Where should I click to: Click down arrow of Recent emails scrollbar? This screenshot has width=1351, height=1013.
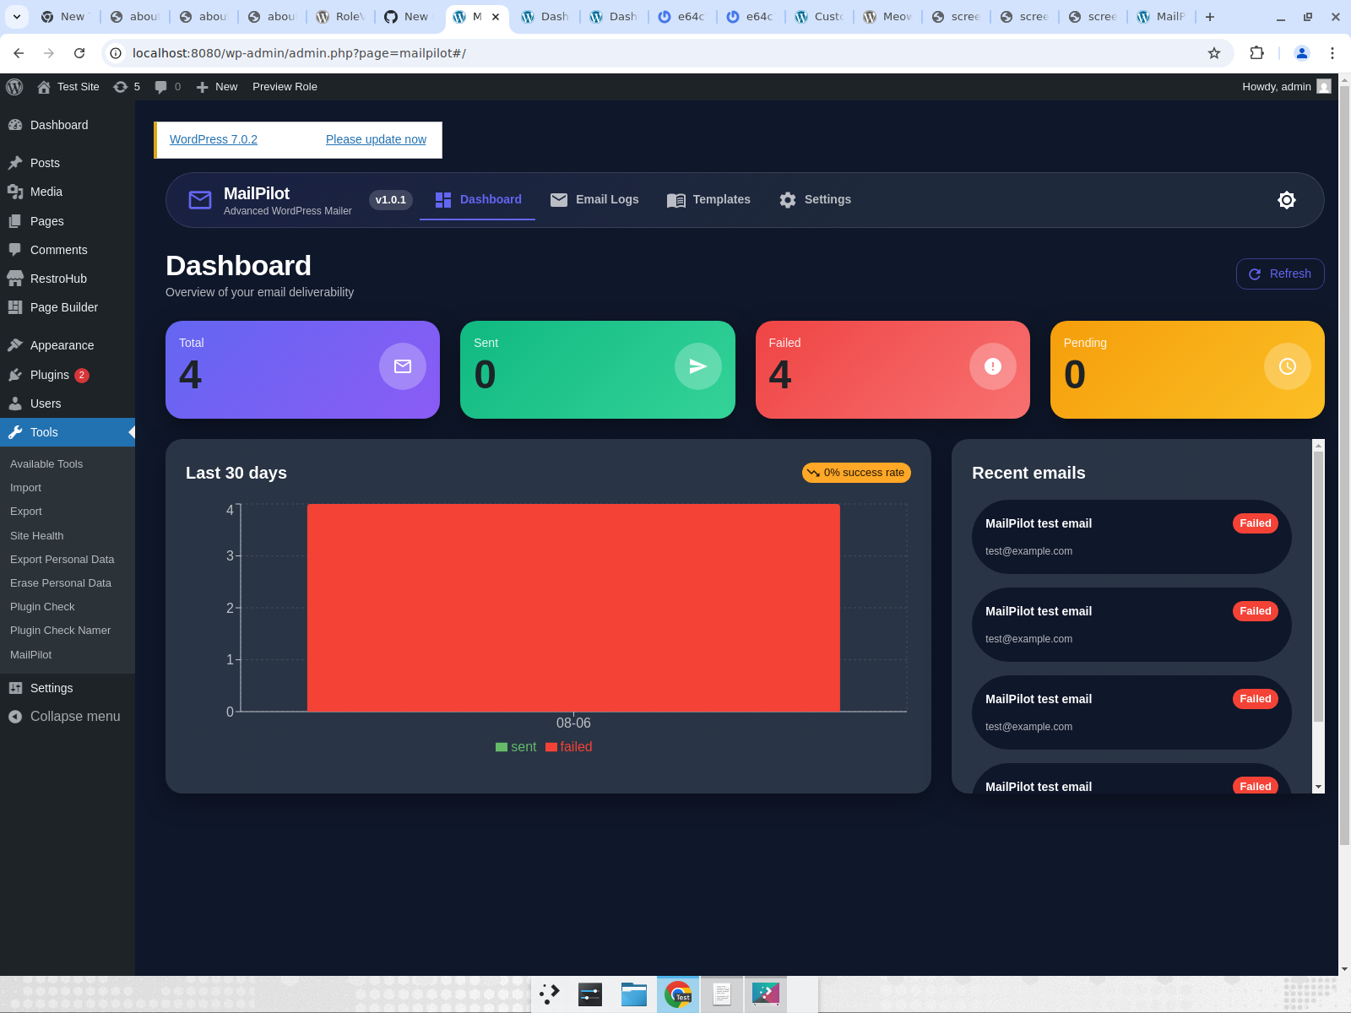pyautogui.click(x=1318, y=787)
